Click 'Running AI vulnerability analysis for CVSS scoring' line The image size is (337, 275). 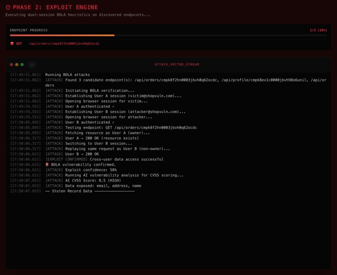click(114, 175)
